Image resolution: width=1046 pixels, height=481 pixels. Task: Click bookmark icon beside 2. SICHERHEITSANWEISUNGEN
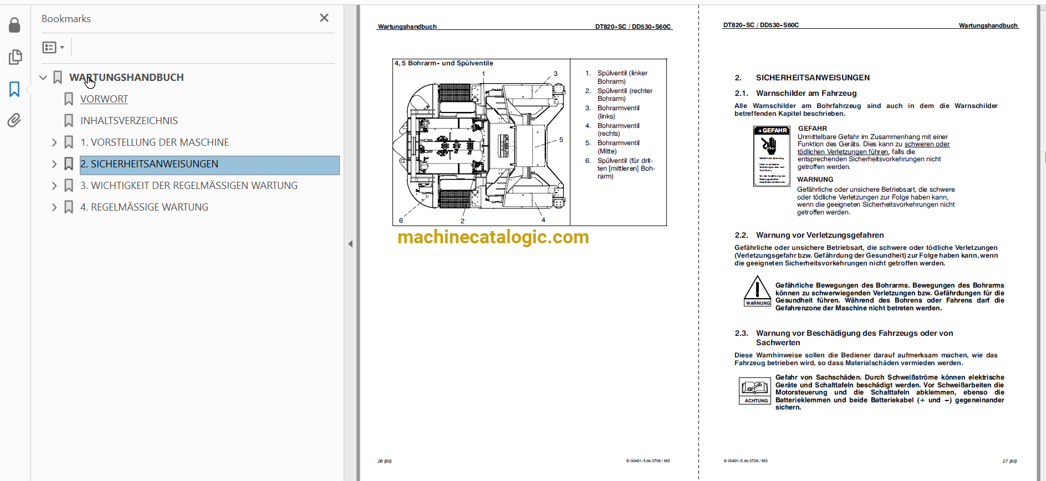68,164
